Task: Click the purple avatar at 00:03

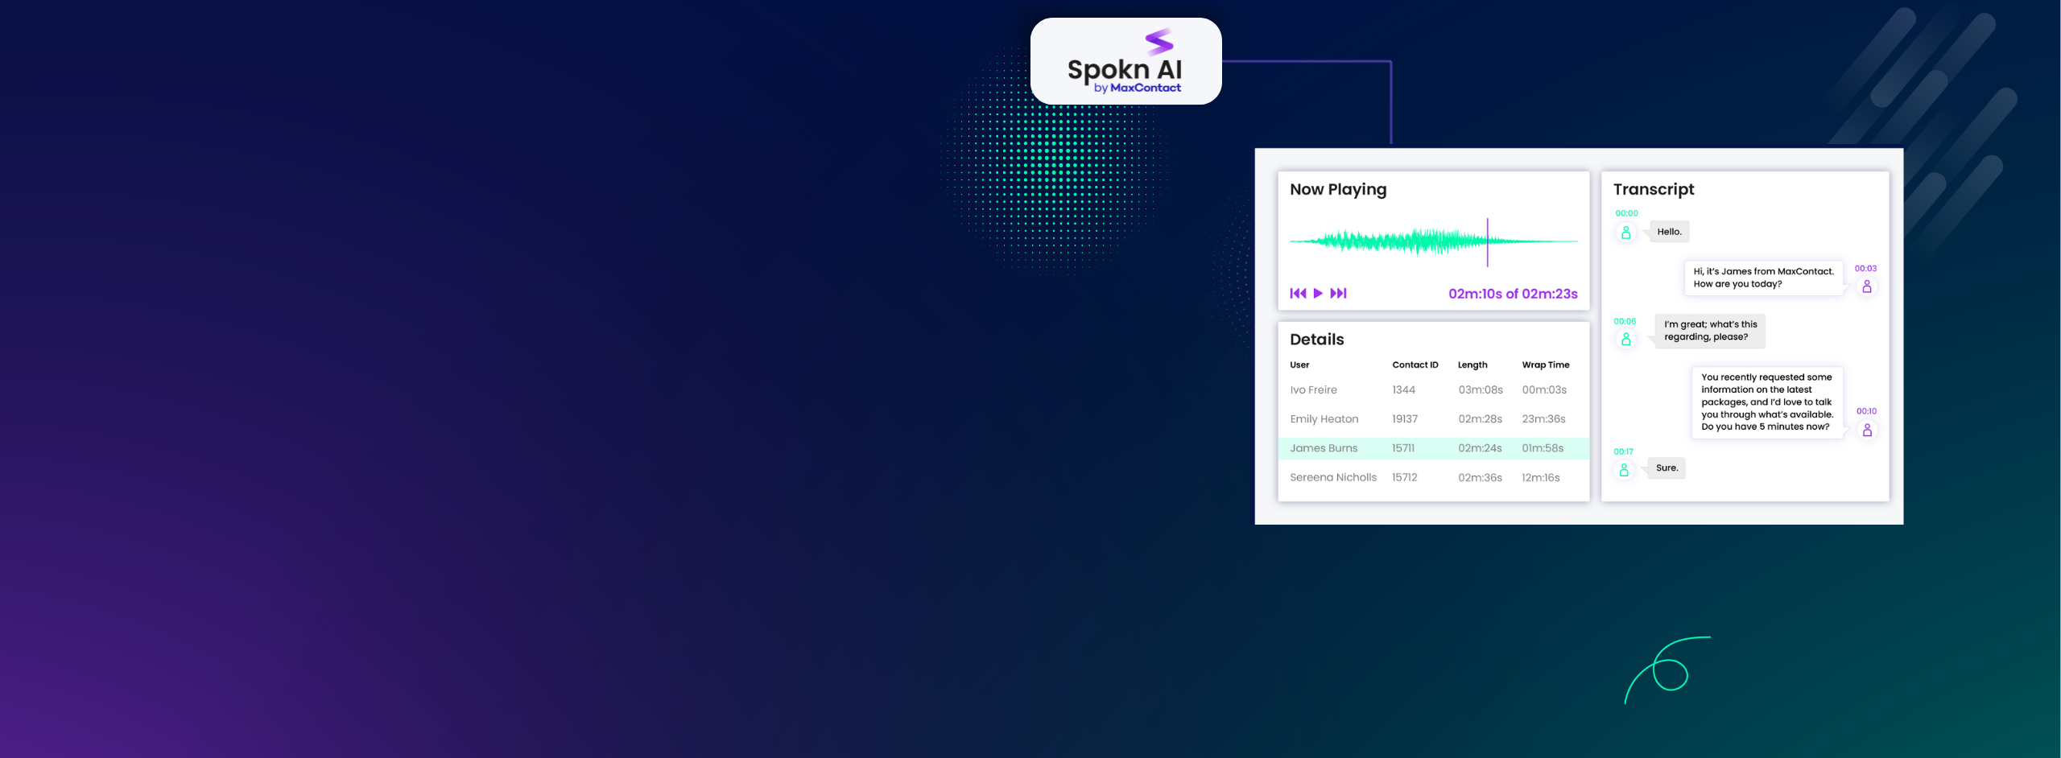Action: (1866, 286)
